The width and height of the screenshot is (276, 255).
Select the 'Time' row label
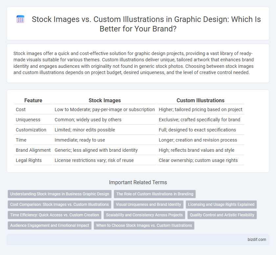(21, 140)
